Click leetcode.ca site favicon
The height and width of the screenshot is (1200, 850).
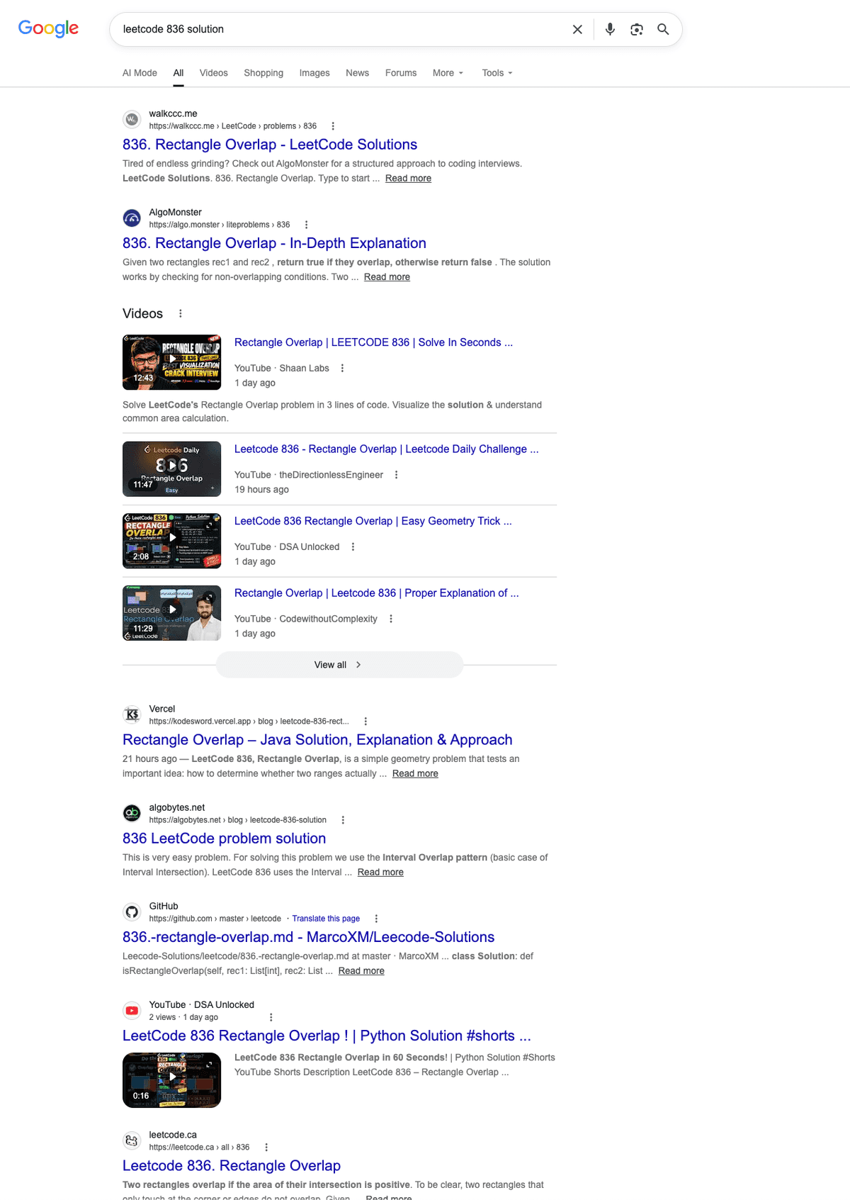pos(132,1140)
